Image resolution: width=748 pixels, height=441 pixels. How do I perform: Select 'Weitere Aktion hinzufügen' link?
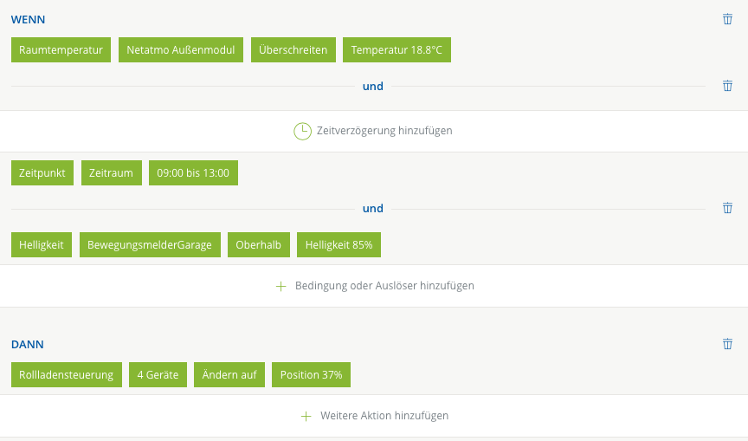click(384, 416)
